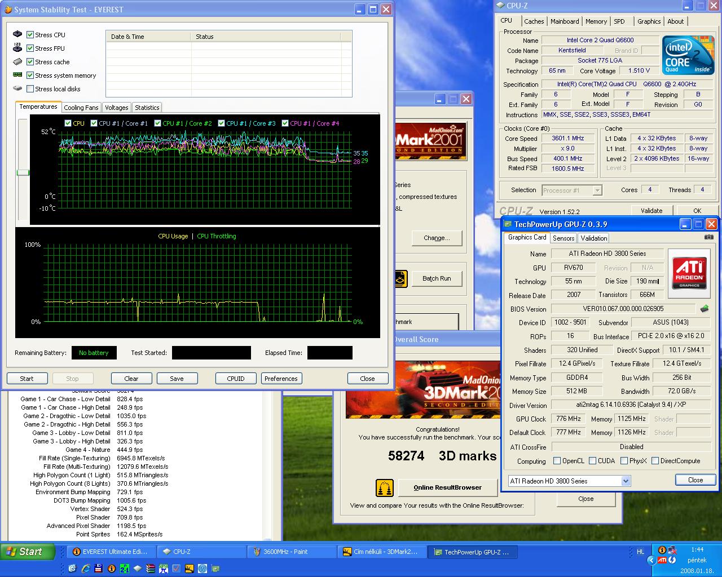Tick the OpenCL computing checkbox
This screenshot has height=577, width=722.
(557, 461)
